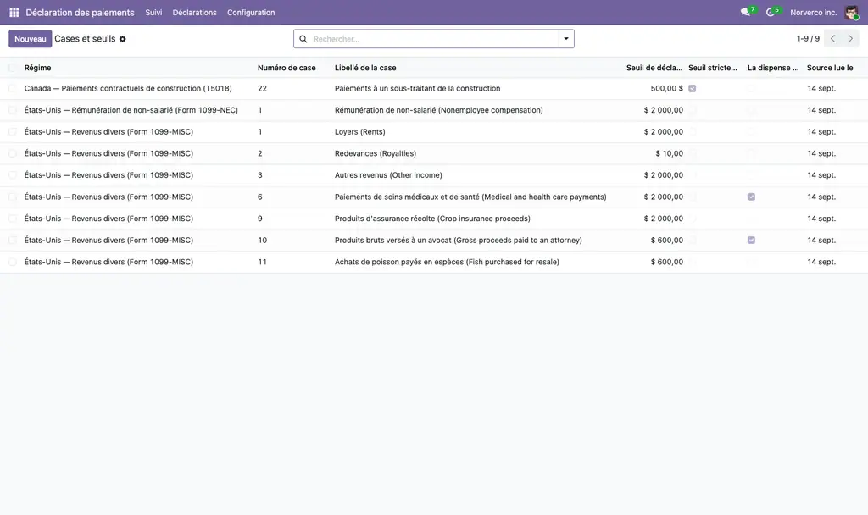
Task: Open the Norverco inc. company switcher
Action: pos(813,12)
